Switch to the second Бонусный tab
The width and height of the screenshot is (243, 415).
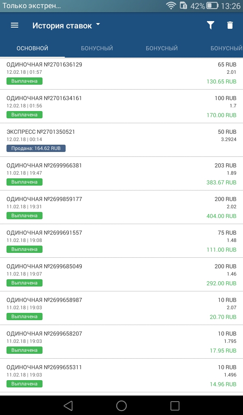tap(162, 48)
